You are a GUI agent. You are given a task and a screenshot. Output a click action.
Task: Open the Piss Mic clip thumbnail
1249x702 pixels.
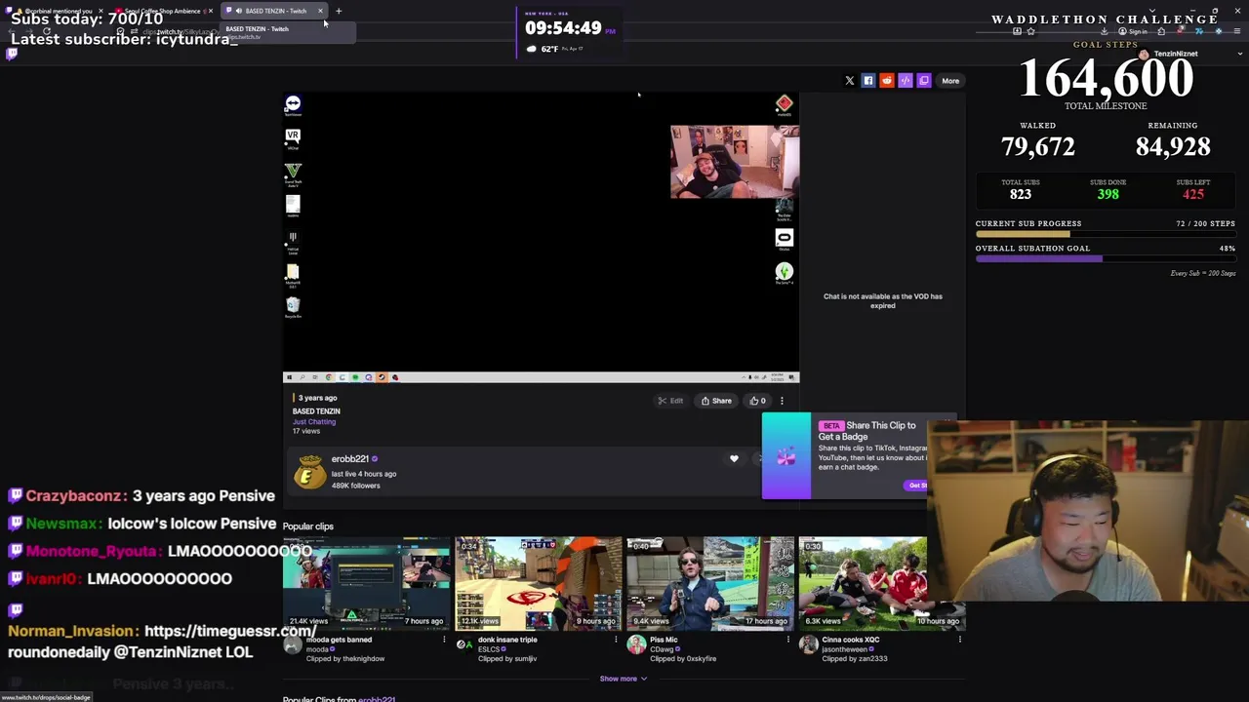click(x=710, y=583)
